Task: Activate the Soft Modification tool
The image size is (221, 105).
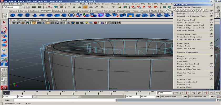Action: (x=4, y=55)
